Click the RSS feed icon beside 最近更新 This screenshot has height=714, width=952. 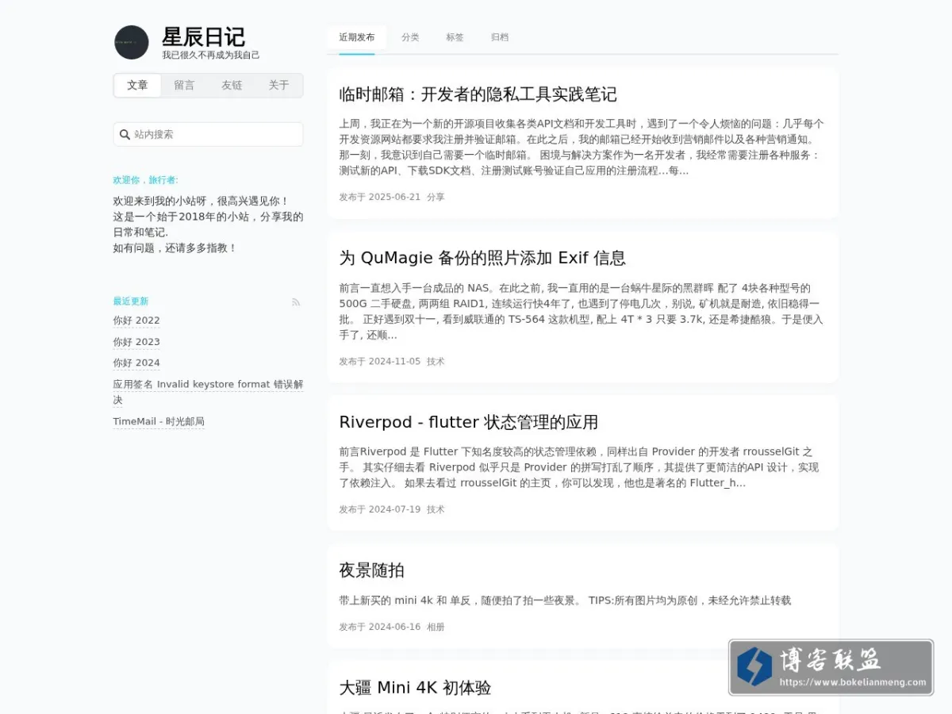pyautogui.click(x=296, y=302)
